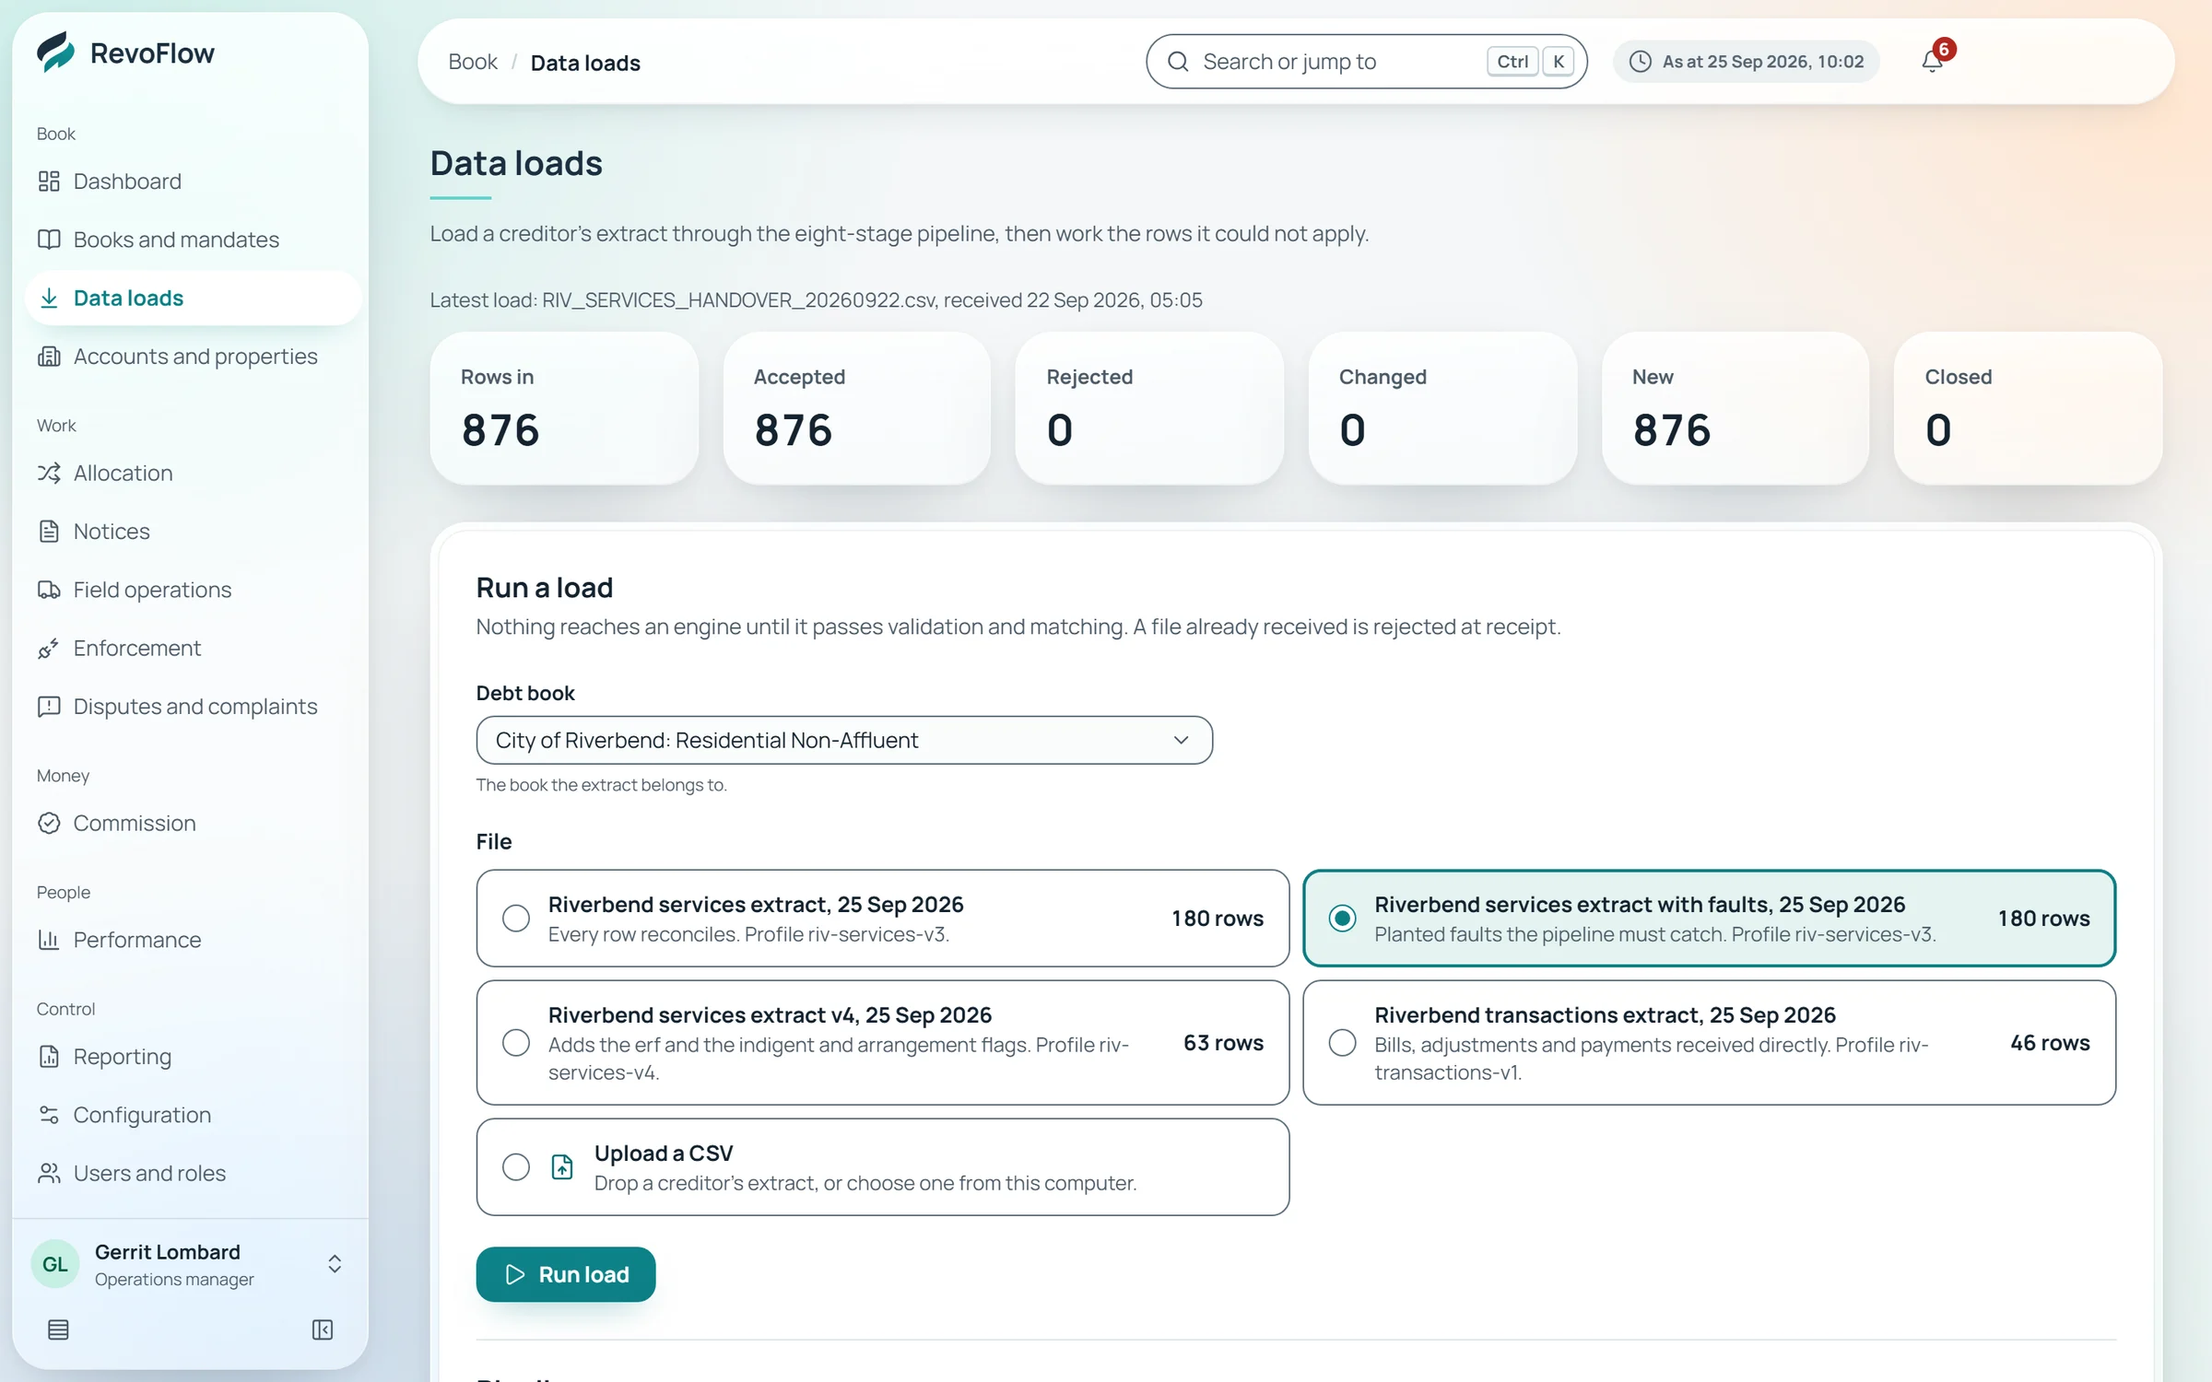
Task: Open the Dashboard grid icon
Action: click(x=49, y=182)
